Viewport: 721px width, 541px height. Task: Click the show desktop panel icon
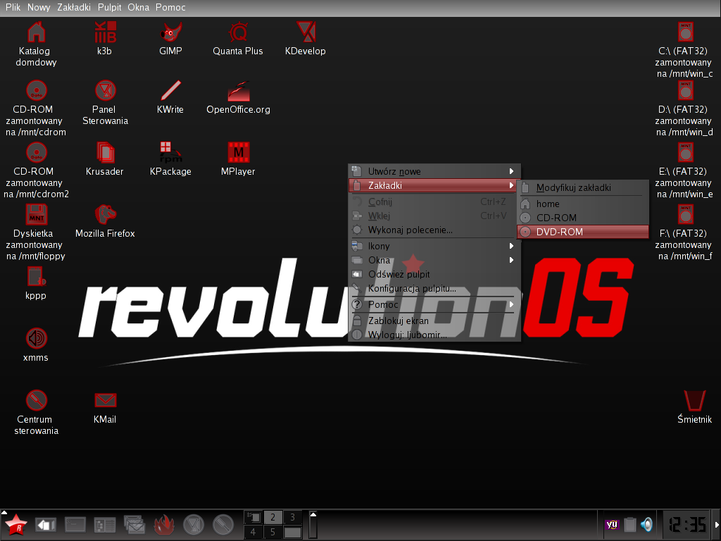coord(46,525)
